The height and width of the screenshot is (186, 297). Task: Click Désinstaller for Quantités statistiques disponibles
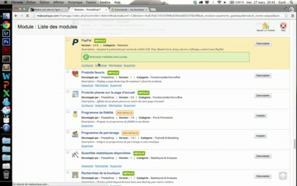point(263,156)
